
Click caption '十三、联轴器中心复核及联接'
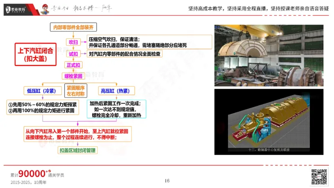point(269,150)
